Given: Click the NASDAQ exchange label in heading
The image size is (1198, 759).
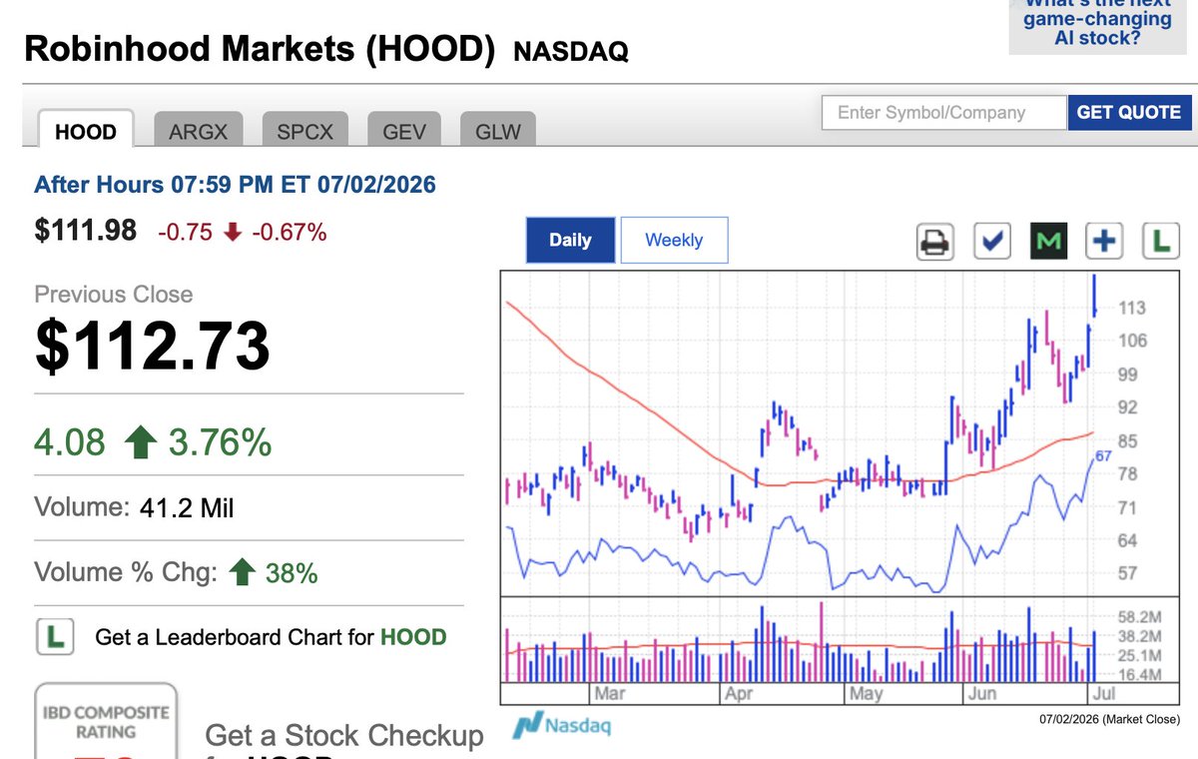Looking at the screenshot, I should click(x=571, y=52).
